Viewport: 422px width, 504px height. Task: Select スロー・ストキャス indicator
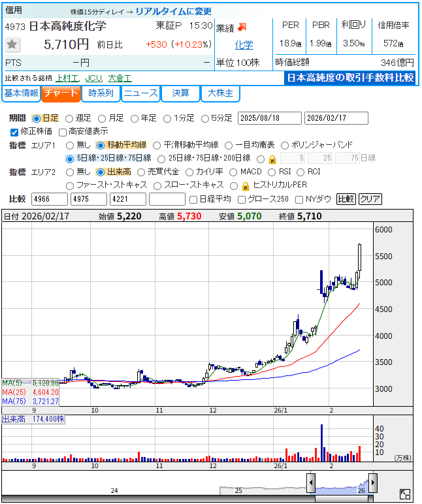[157, 186]
